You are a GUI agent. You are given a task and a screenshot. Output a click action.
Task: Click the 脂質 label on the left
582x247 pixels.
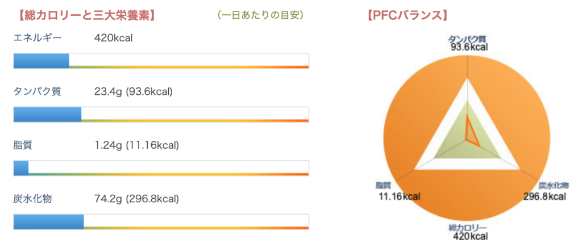[23, 145]
